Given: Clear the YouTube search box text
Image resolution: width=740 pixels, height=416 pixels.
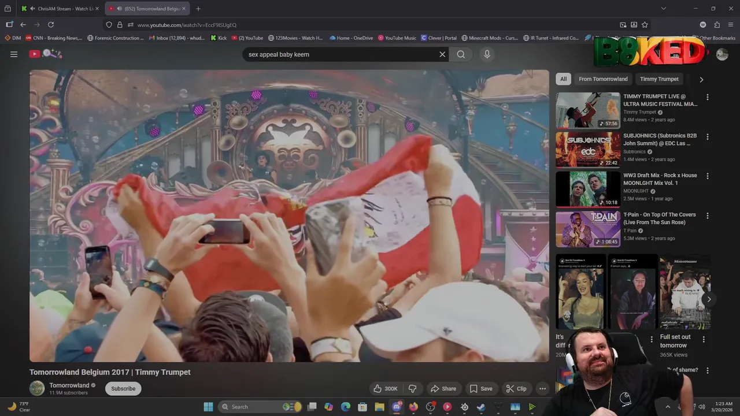Looking at the screenshot, I should point(442,54).
